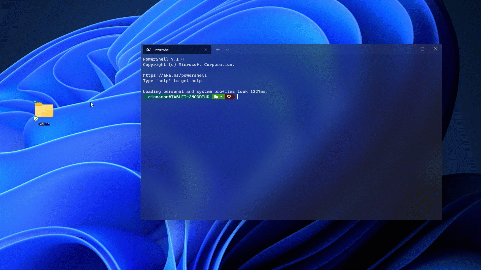Expand the terminal profile dropdown
The image size is (481, 270).
click(228, 49)
